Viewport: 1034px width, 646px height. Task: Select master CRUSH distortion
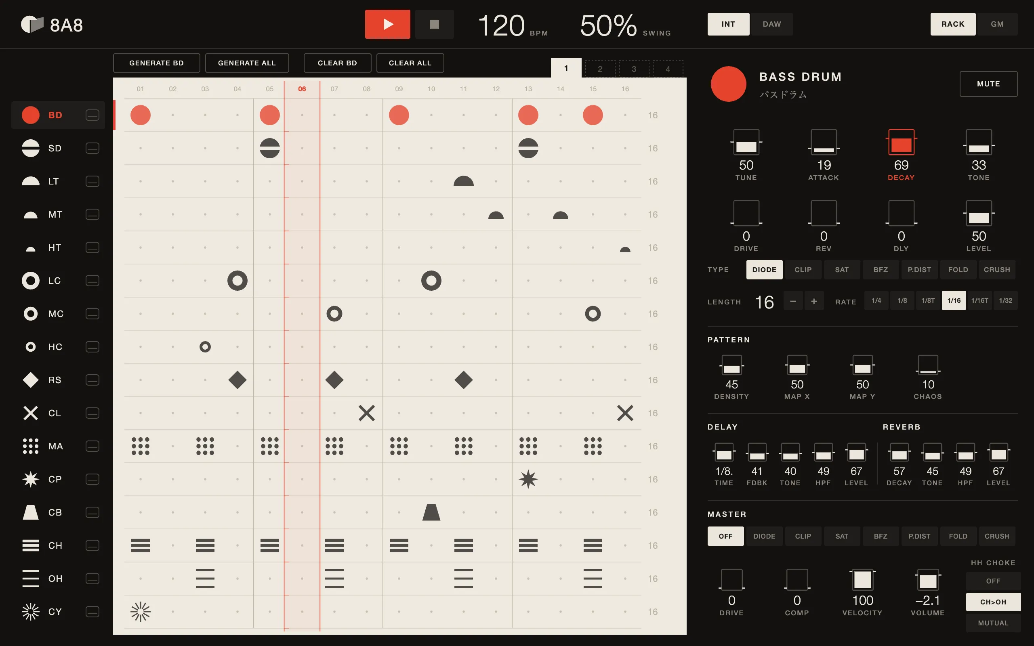coord(997,536)
